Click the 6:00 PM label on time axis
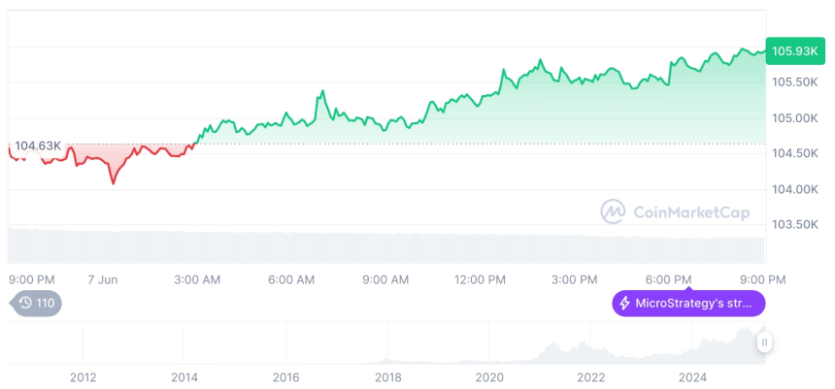 click(668, 280)
